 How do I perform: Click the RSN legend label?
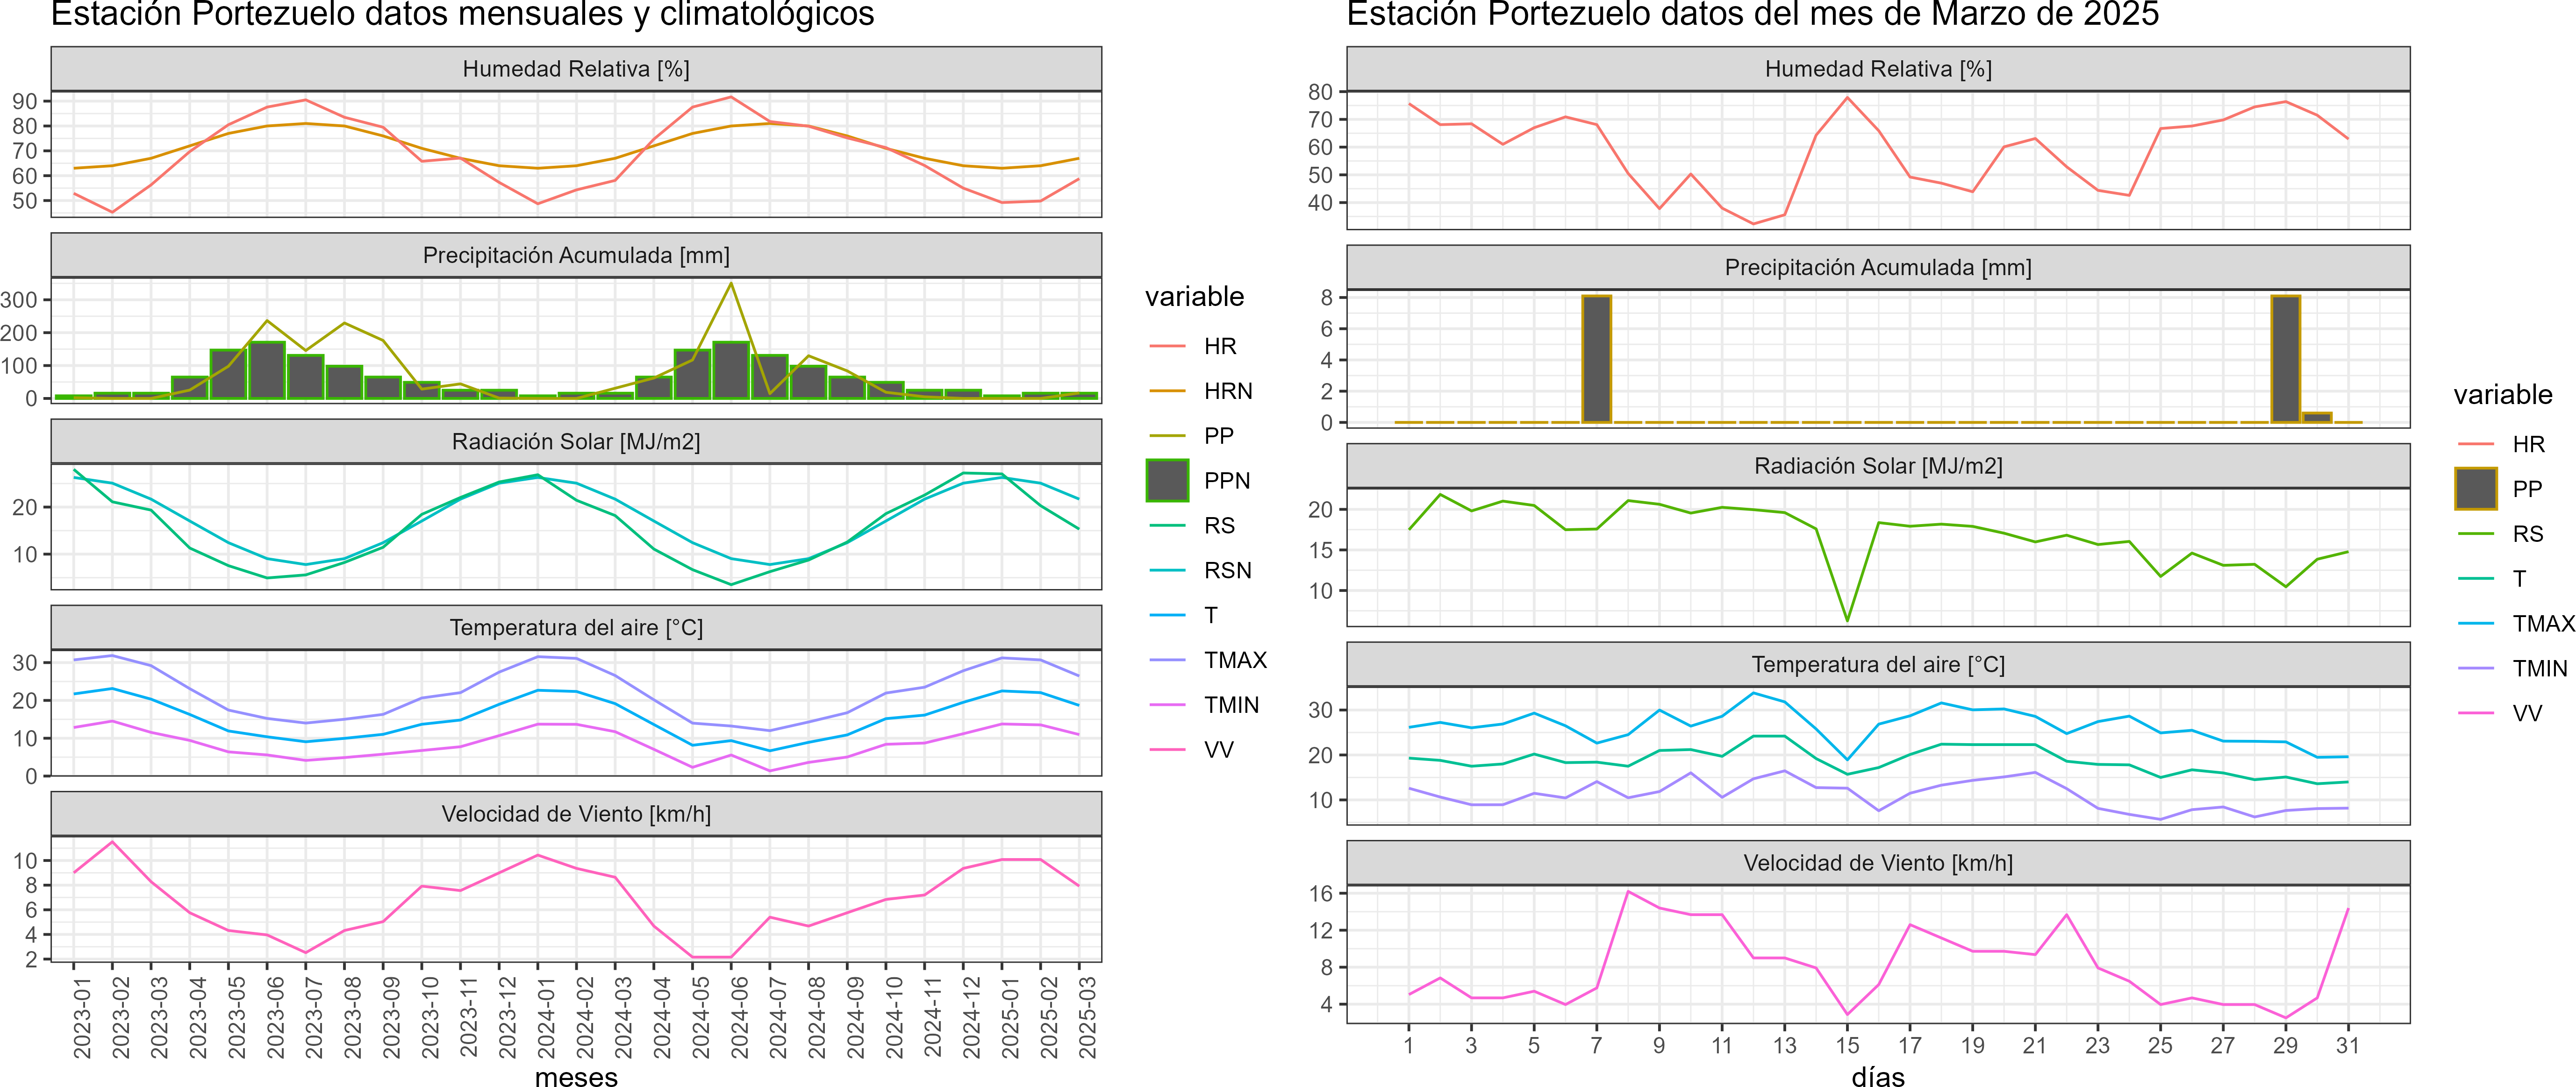1228,570
